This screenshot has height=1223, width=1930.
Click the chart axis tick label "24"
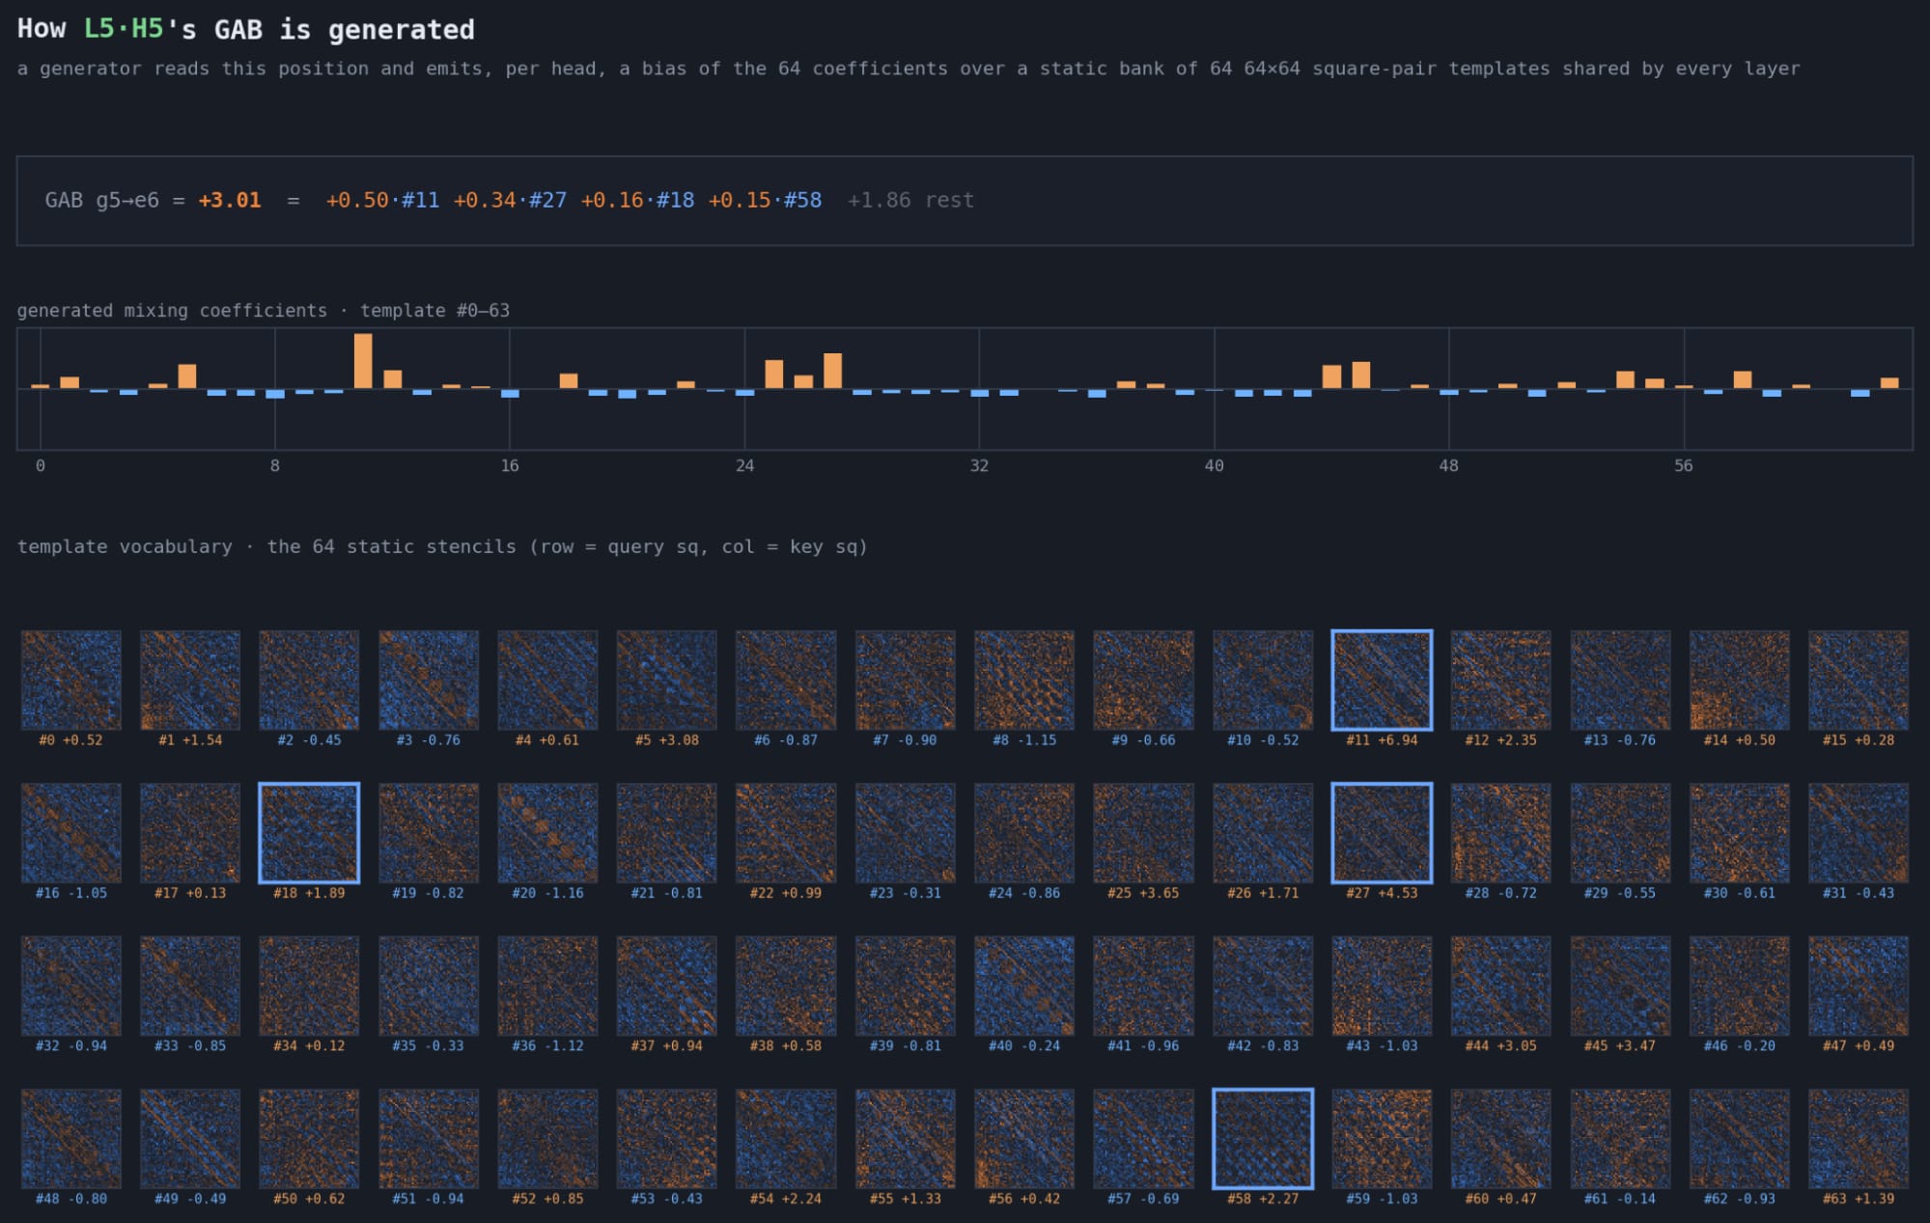pos(744,466)
